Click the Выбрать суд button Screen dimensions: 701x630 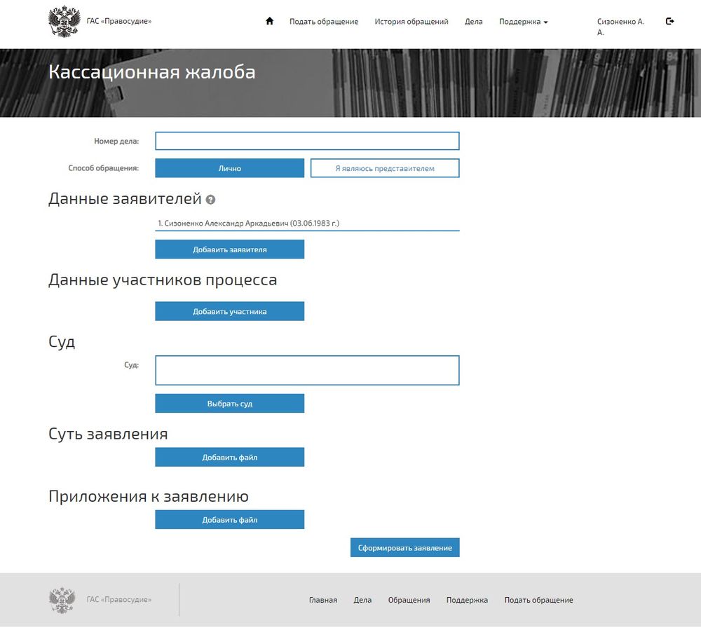(x=229, y=404)
